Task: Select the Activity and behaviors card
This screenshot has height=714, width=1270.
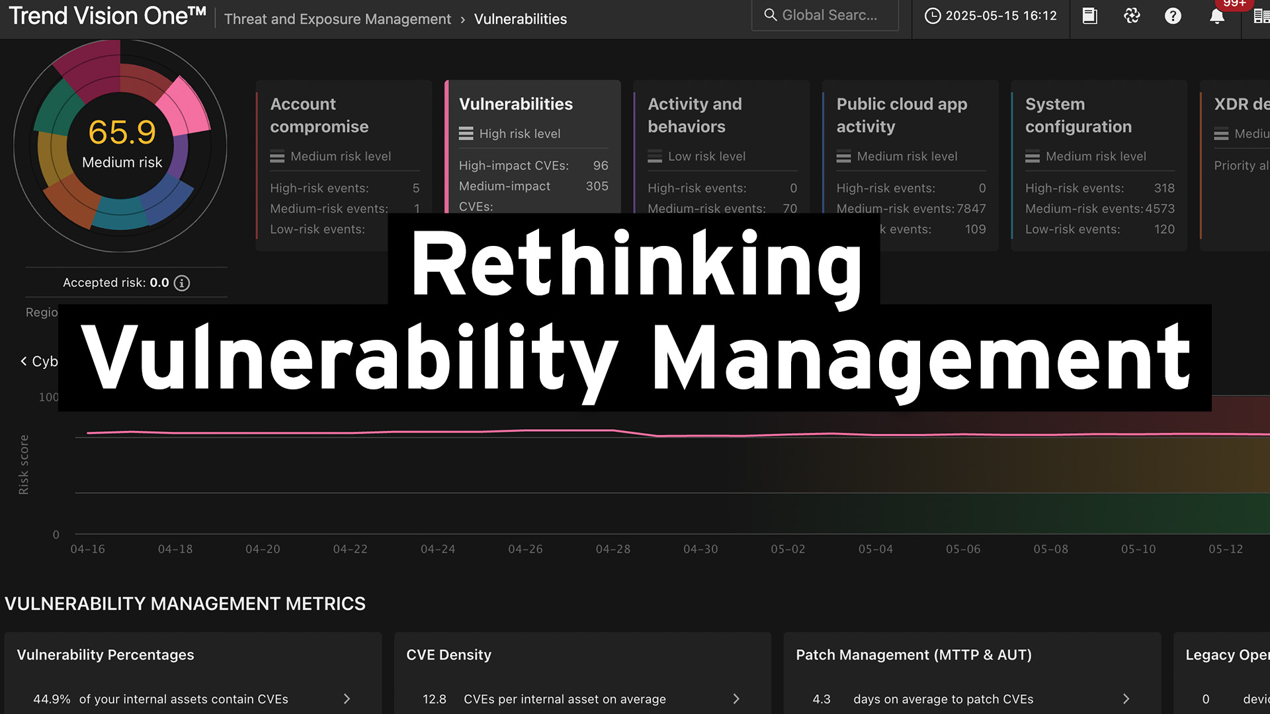Action: click(x=722, y=147)
